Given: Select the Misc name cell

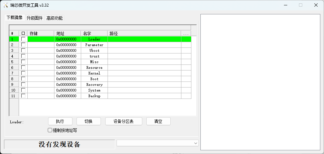Looking at the screenshot, I should [x=94, y=62].
